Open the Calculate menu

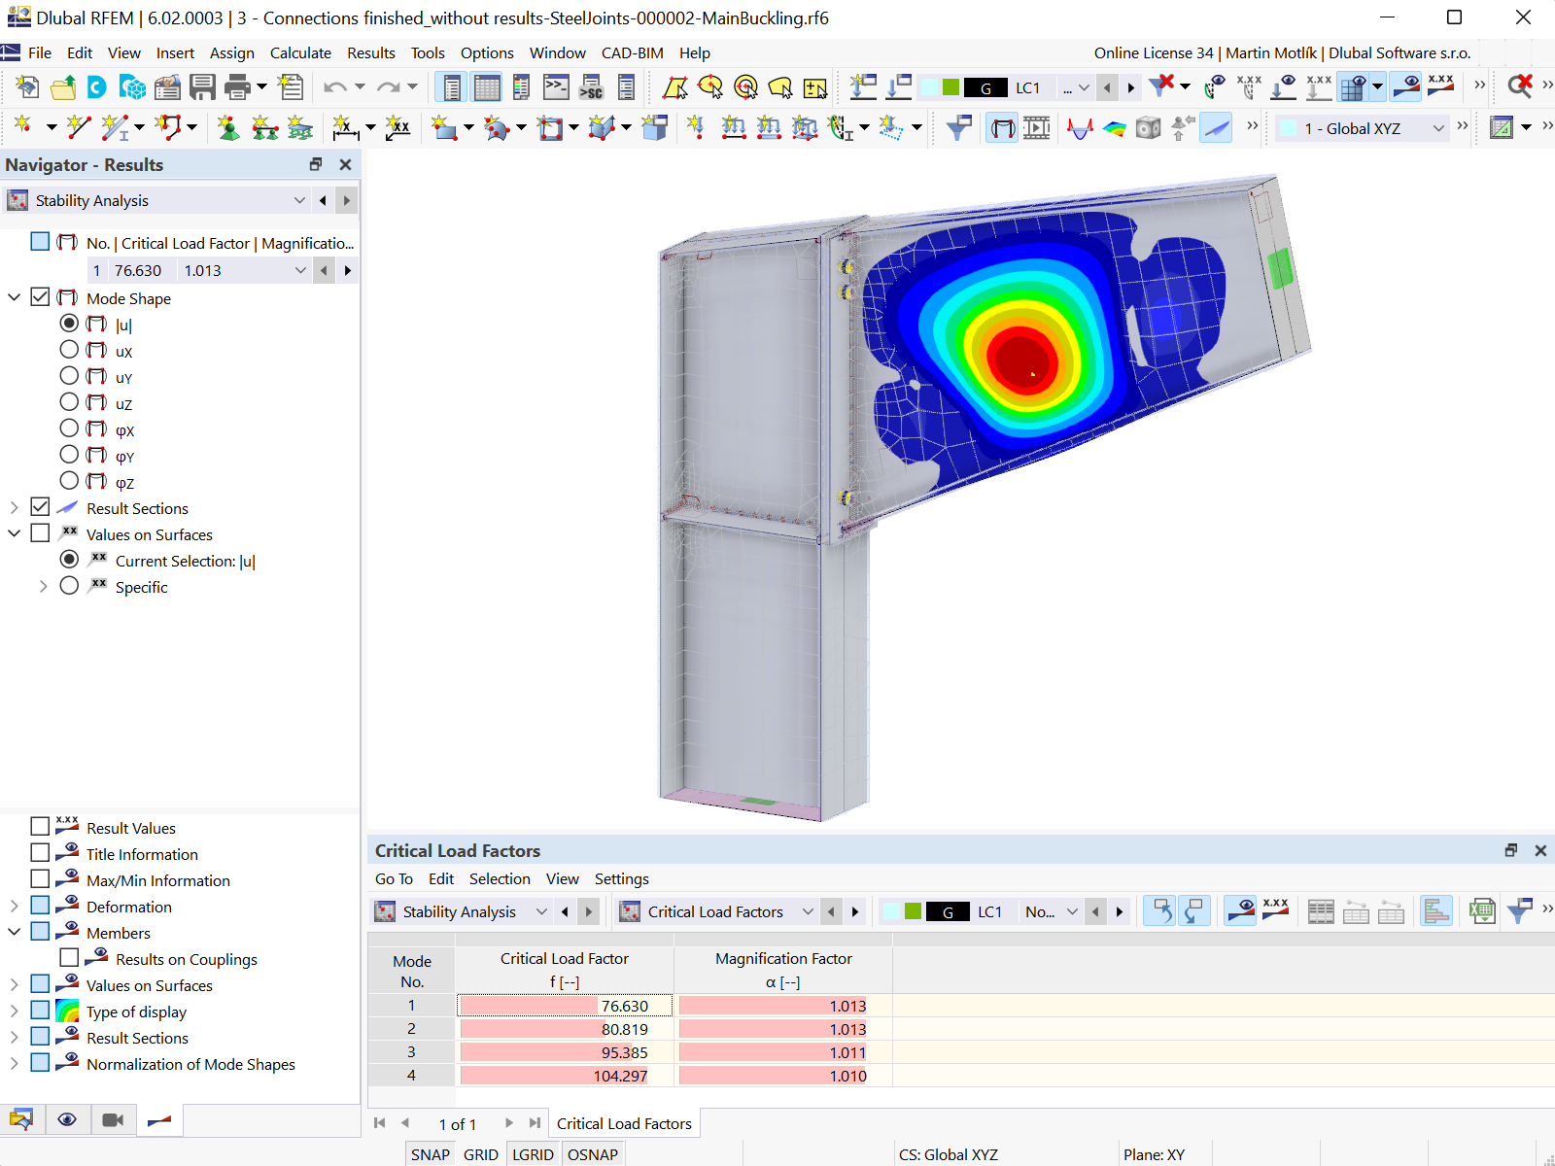tap(300, 52)
